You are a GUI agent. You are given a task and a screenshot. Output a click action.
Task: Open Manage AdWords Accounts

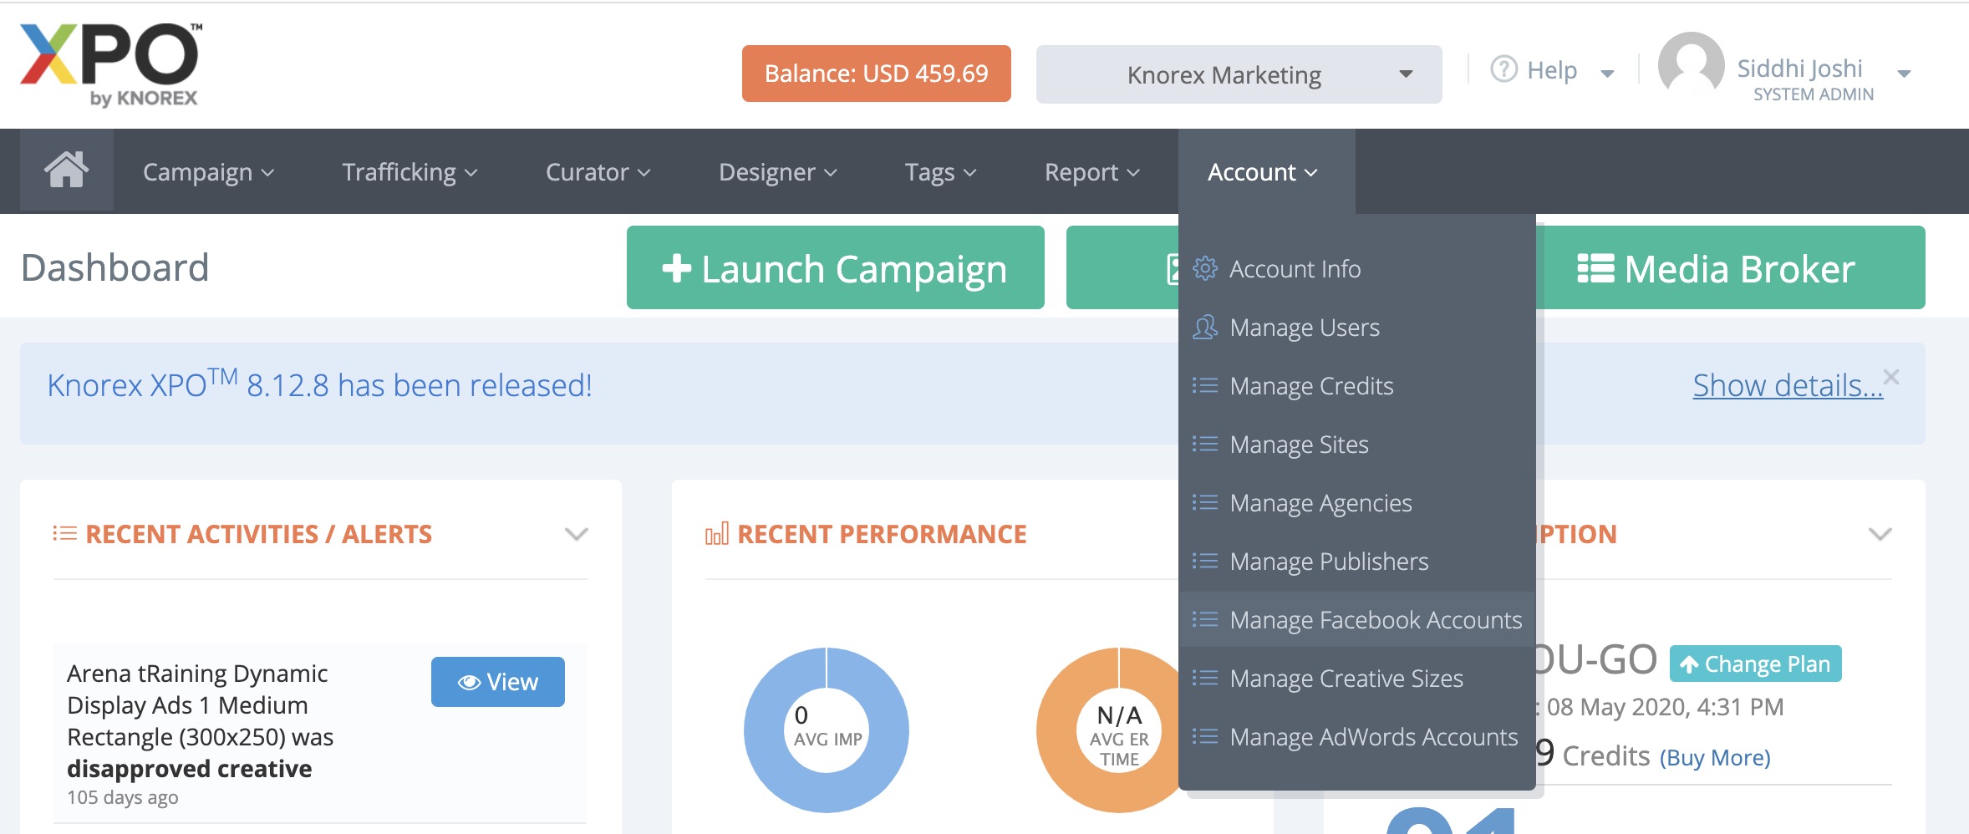coord(1373,737)
